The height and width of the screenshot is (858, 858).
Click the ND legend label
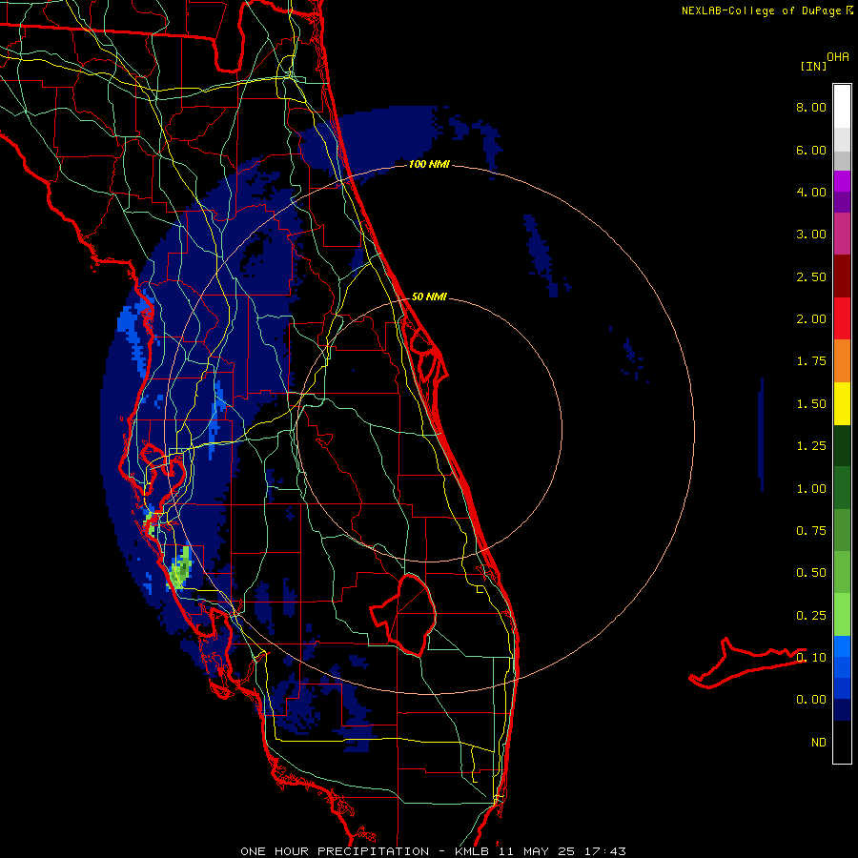[x=819, y=743]
